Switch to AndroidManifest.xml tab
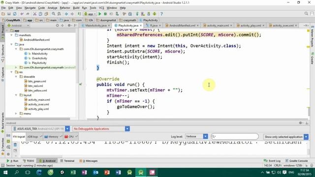 (x=182, y=26)
